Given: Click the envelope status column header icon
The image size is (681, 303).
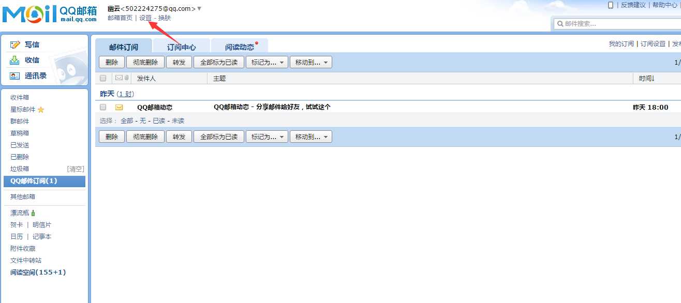Looking at the screenshot, I should [119, 78].
